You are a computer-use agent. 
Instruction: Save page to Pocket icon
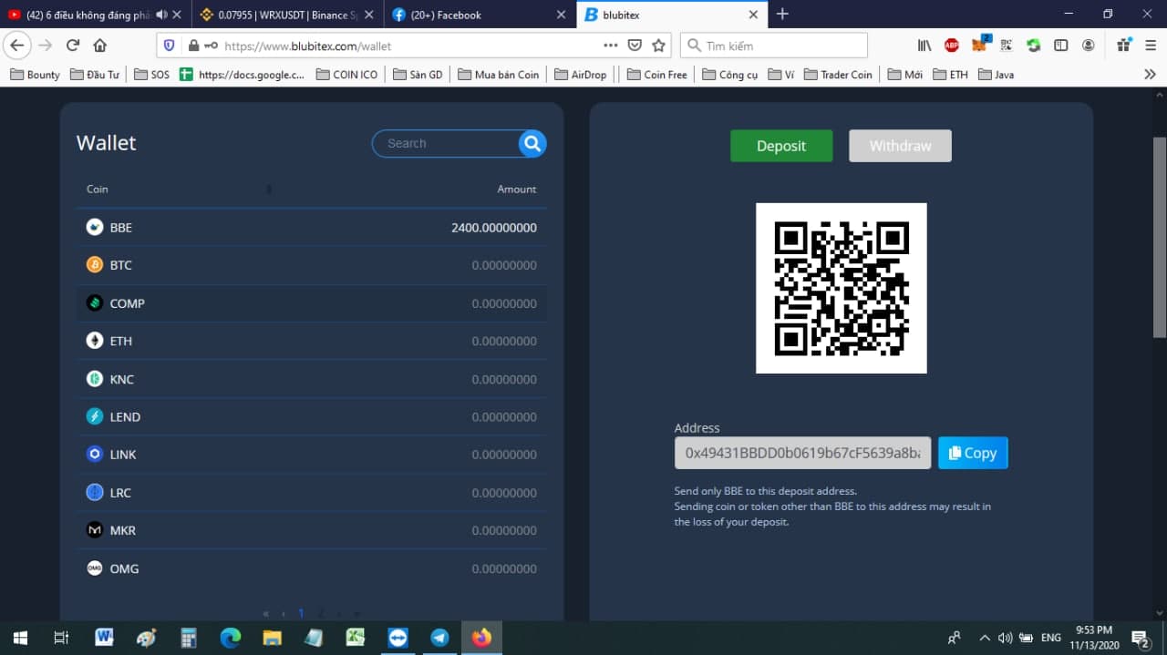(635, 46)
